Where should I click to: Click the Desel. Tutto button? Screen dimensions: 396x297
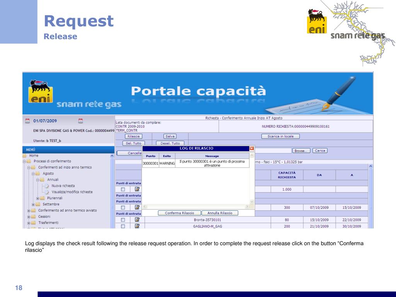(170, 143)
